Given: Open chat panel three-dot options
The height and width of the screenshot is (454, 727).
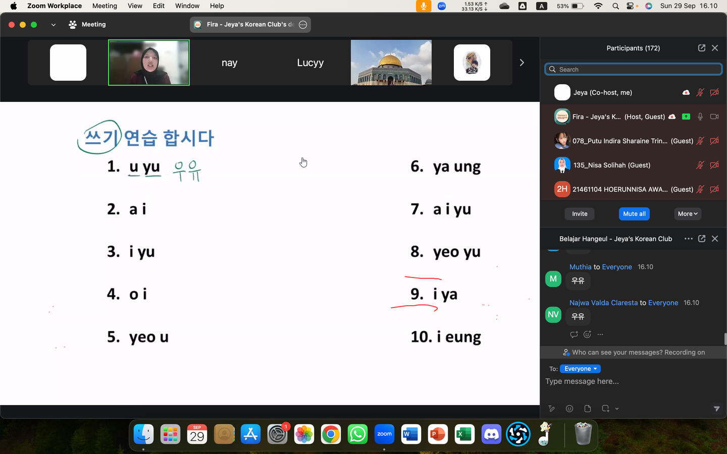Looking at the screenshot, I should tap(688, 239).
